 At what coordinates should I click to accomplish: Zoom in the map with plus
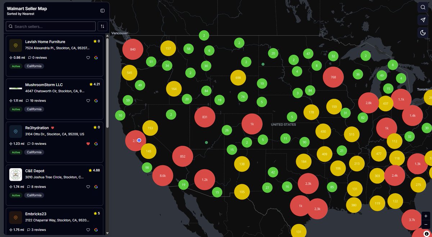click(426, 216)
